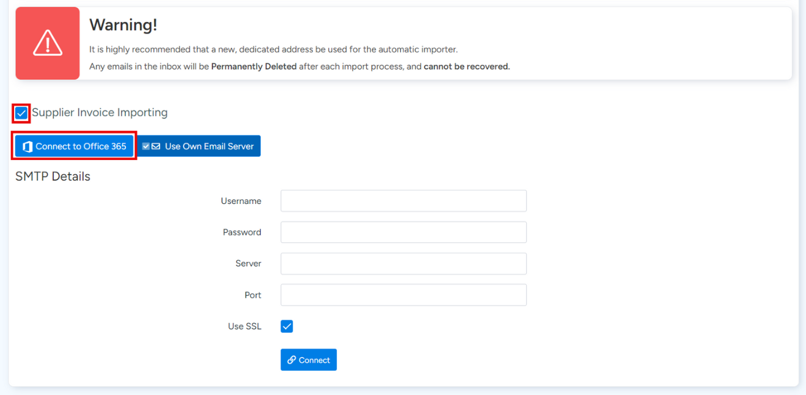The height and width of the screenshot is (395, 806).
Task: Click the Office 365 logo icon
Action: (27, 147)
